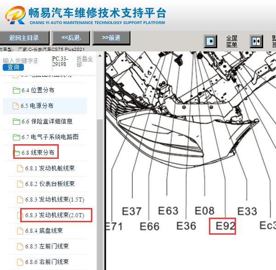276x270 pixels.
Task: Click document icon beside 6.8.5 左前门线束
Action: coord(20,247)
